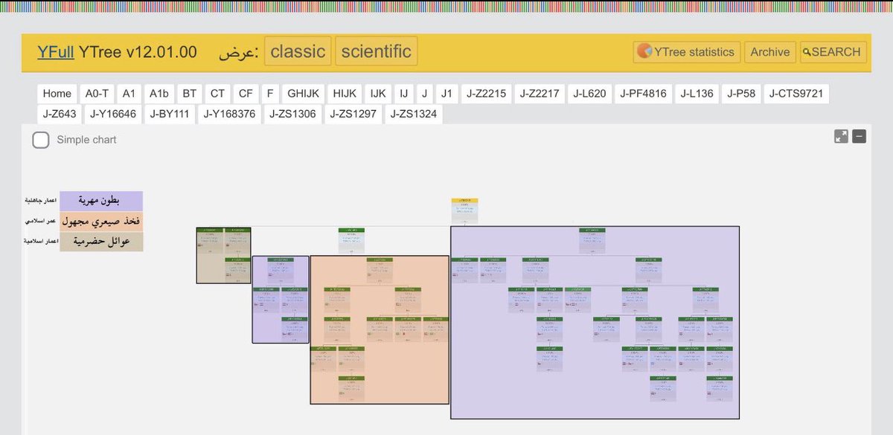Click the YTree statistics pie icon
The width and height of the screenshot is (893, 435).
pyautogui.click(x=644, y=52)
